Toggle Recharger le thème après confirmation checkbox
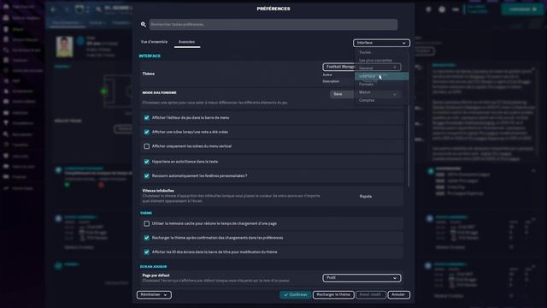547x308 pixels. pyautogui.click(x=146, y=238)
